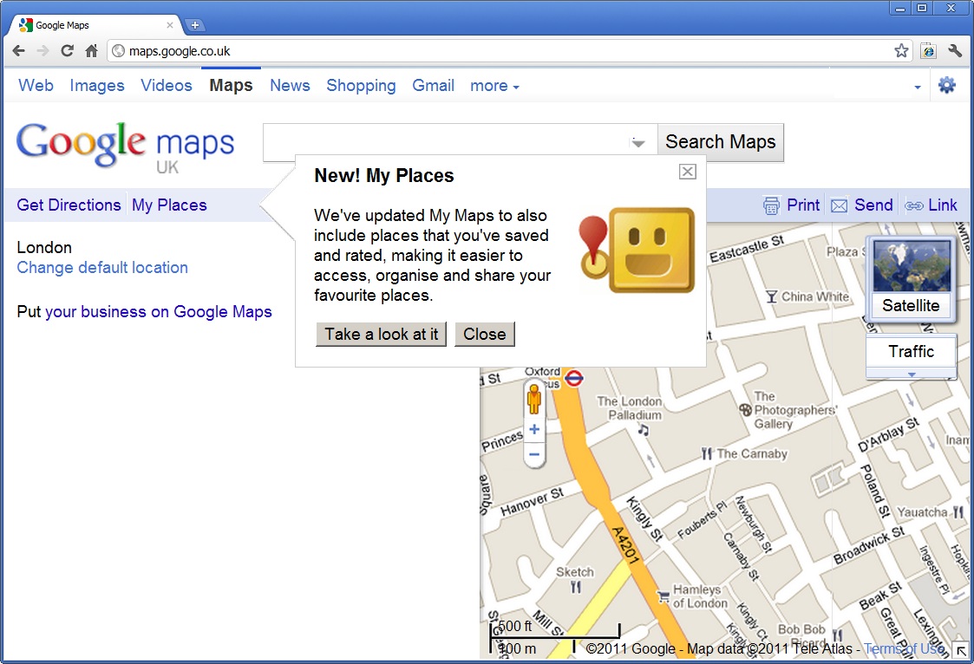974x664 pixels.
Task: Click the Yauatcha restaurant icon
Action: tap(958, 512)
